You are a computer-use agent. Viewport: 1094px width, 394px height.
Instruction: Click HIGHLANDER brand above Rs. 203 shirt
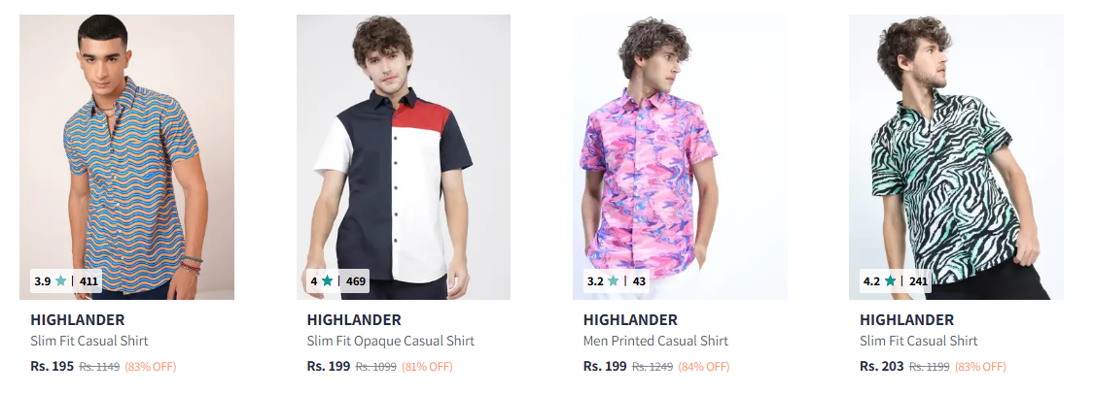click(906, 320)
